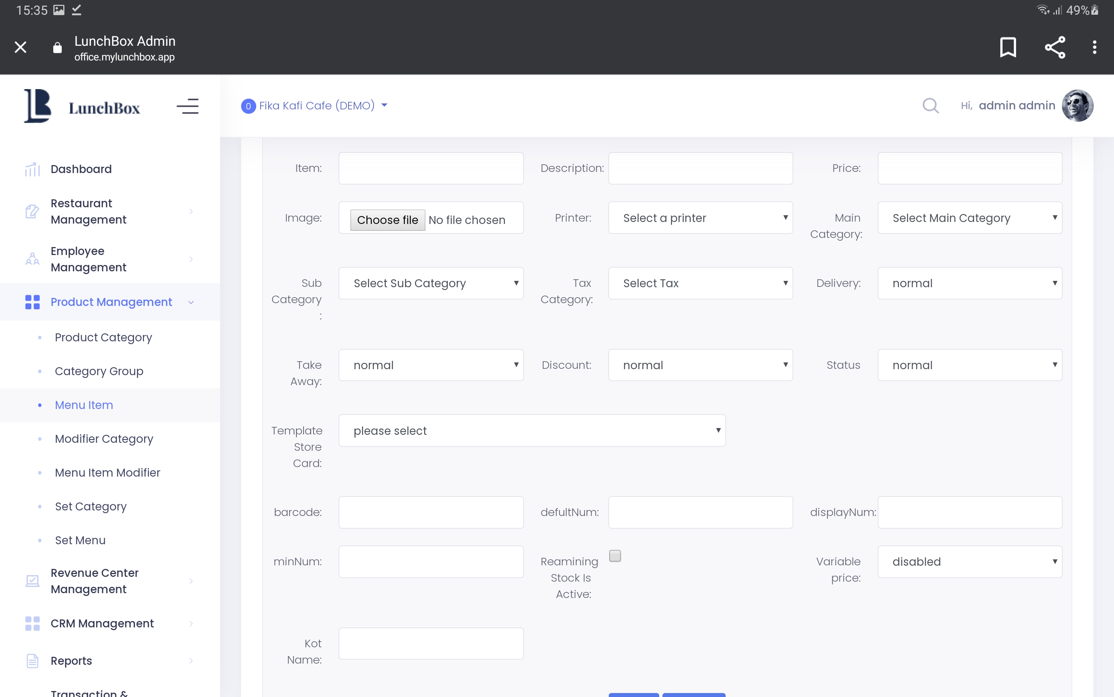Viewport: 1114px width, 697px height.
Task: Open Modifier Category in the sidebar
Action: [104, 439]
